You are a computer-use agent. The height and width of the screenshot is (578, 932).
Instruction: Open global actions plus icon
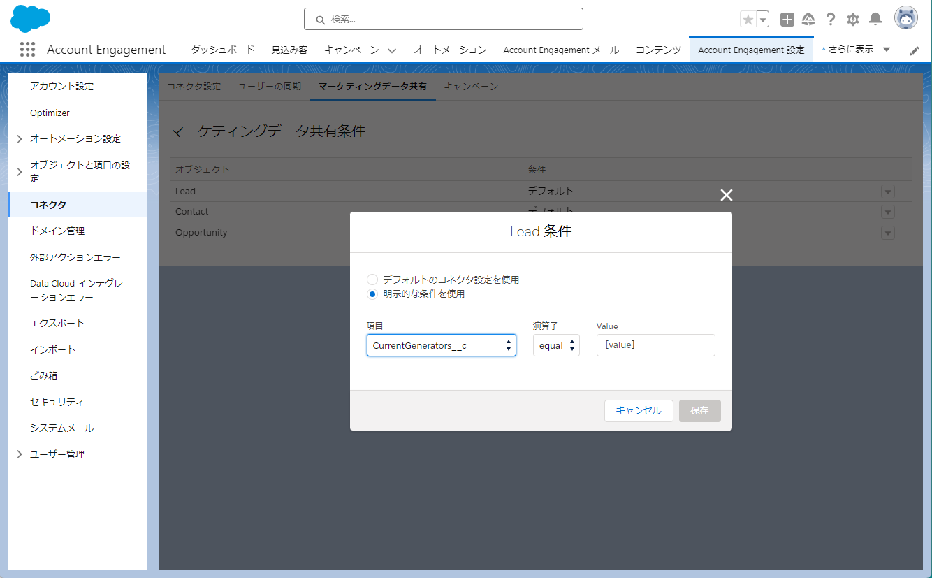tap(787, 20)
